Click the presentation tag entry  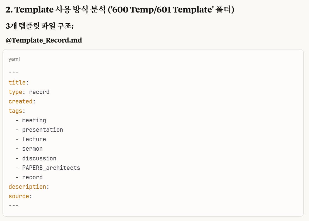[43, 130]
